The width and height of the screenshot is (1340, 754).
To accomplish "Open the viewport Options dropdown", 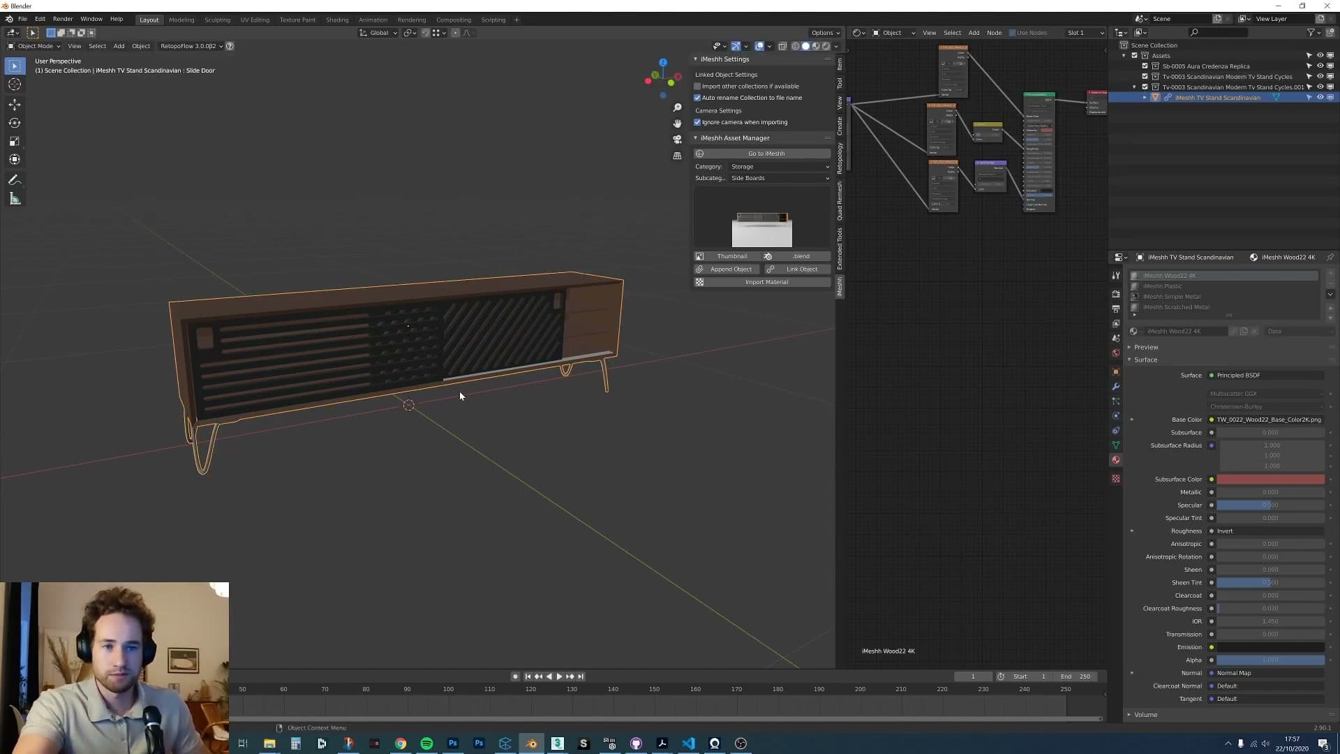I will pyautogui.click(x=825, y=33).
